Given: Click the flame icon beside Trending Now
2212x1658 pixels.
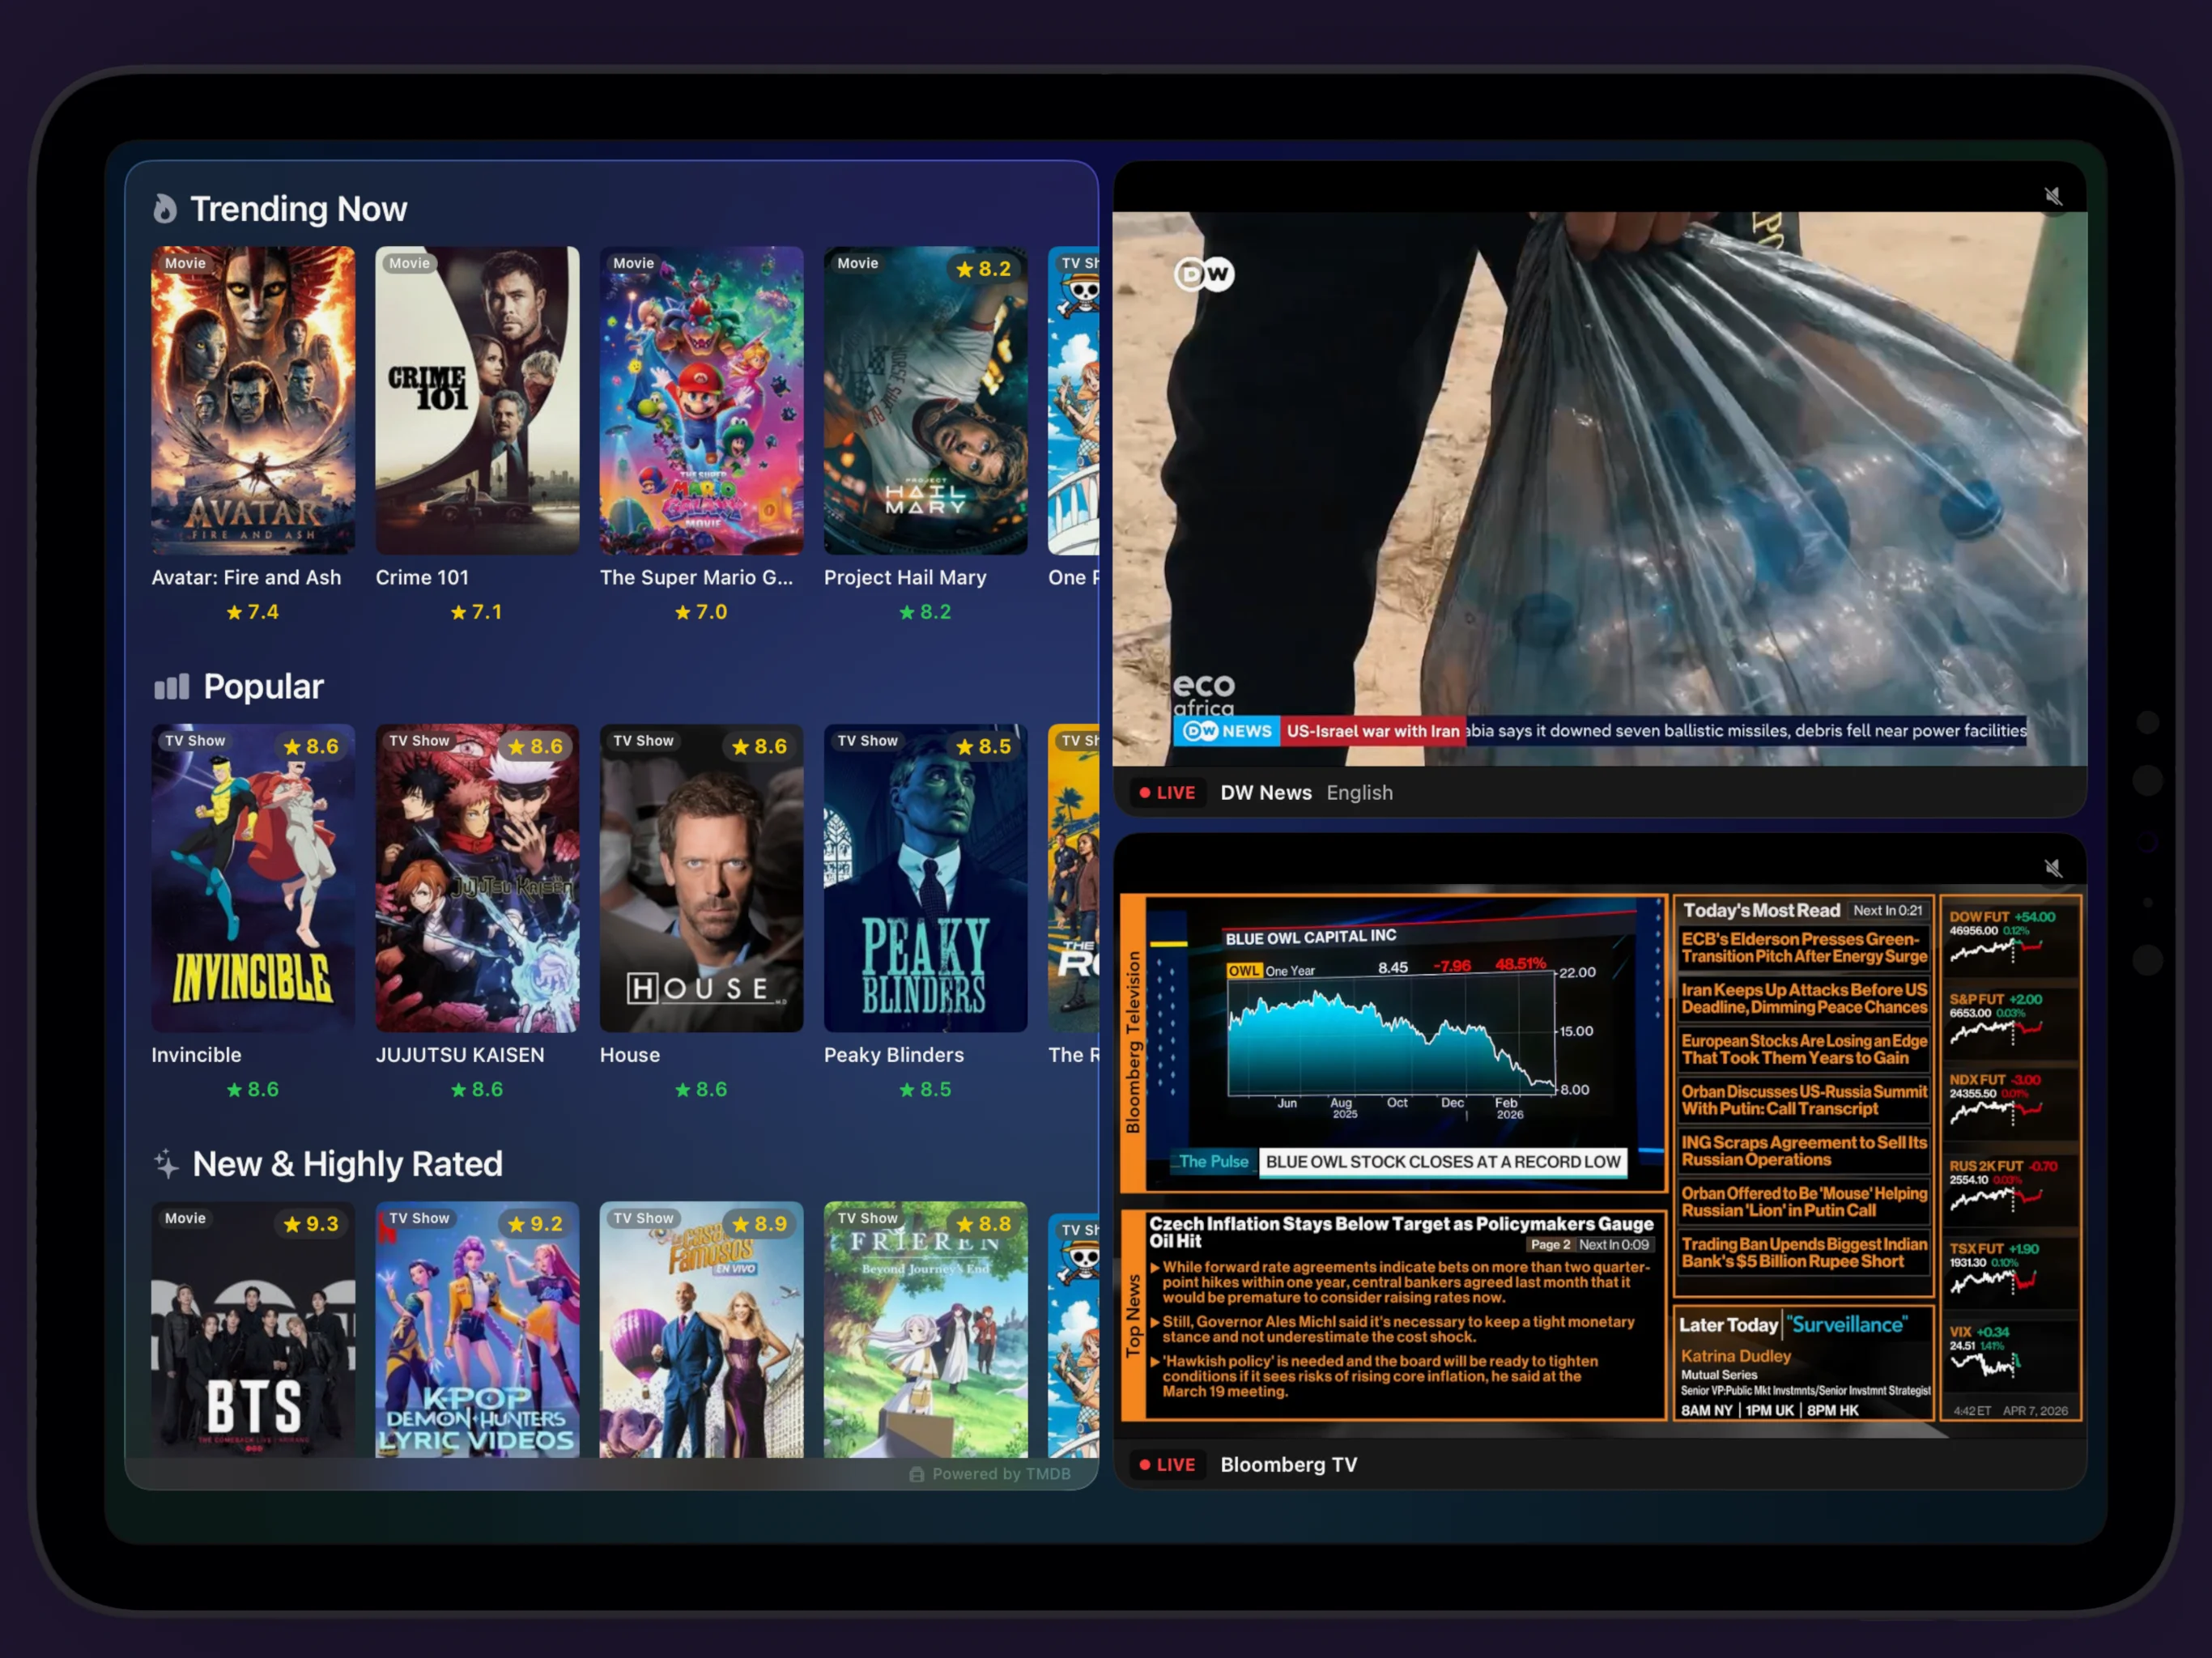Looking at the screenshot, I should click(165, 209).
